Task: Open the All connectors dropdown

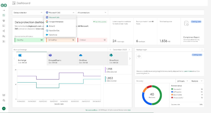Action: point(92,13)
